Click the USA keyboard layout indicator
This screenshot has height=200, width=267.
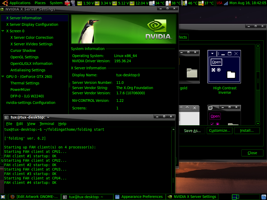pyautogui.click(x=220, y=3)
